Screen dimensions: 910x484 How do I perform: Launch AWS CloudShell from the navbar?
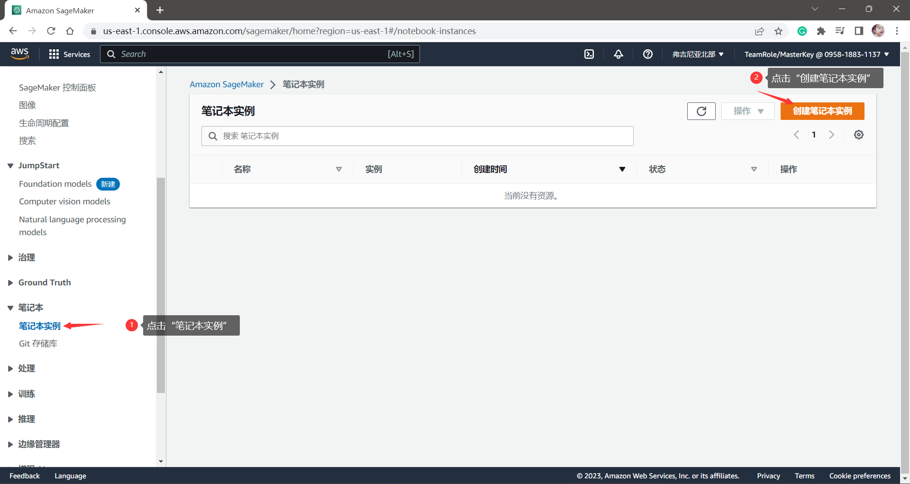(x=589, y=54)
